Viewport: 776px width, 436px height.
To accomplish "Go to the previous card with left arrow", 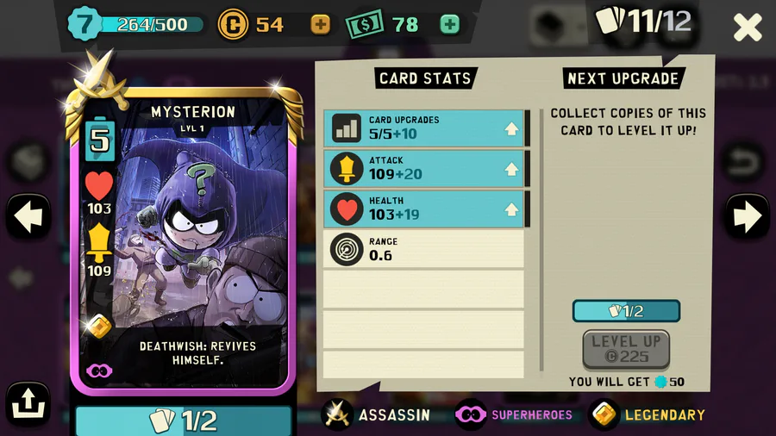I will pyautogui.click(x=28, y=216).
